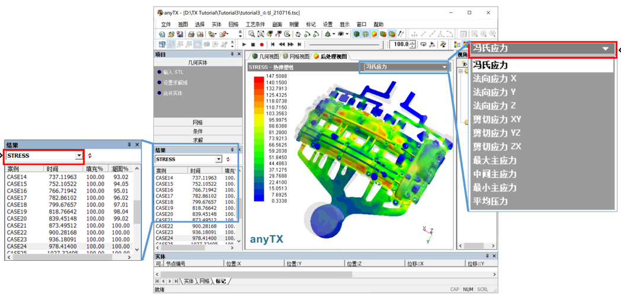Click the hammer settings icon
Image resolution: width=621 pixels, height=300 pixels.
(x=443, y=44)
